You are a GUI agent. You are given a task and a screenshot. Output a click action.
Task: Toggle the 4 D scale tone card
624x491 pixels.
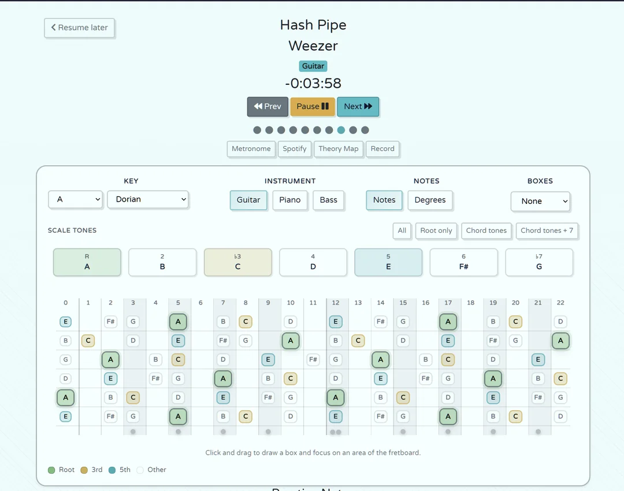[x=313, y=262]
